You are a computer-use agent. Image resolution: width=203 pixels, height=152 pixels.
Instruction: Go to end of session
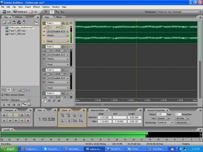tap(22, 120)
